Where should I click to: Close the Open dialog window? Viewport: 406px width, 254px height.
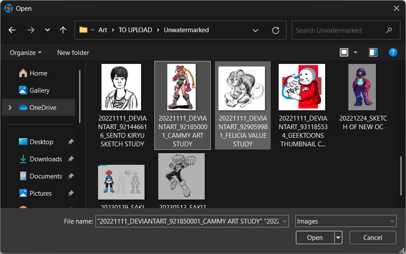[x=396, y=8]
